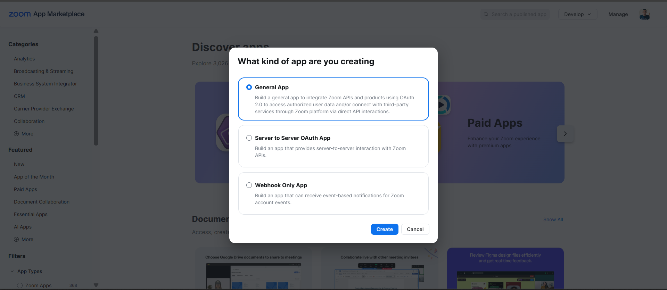Click the search magnifier icon
The width and height of the screenshot is (667, 290).
click(486, 14)
